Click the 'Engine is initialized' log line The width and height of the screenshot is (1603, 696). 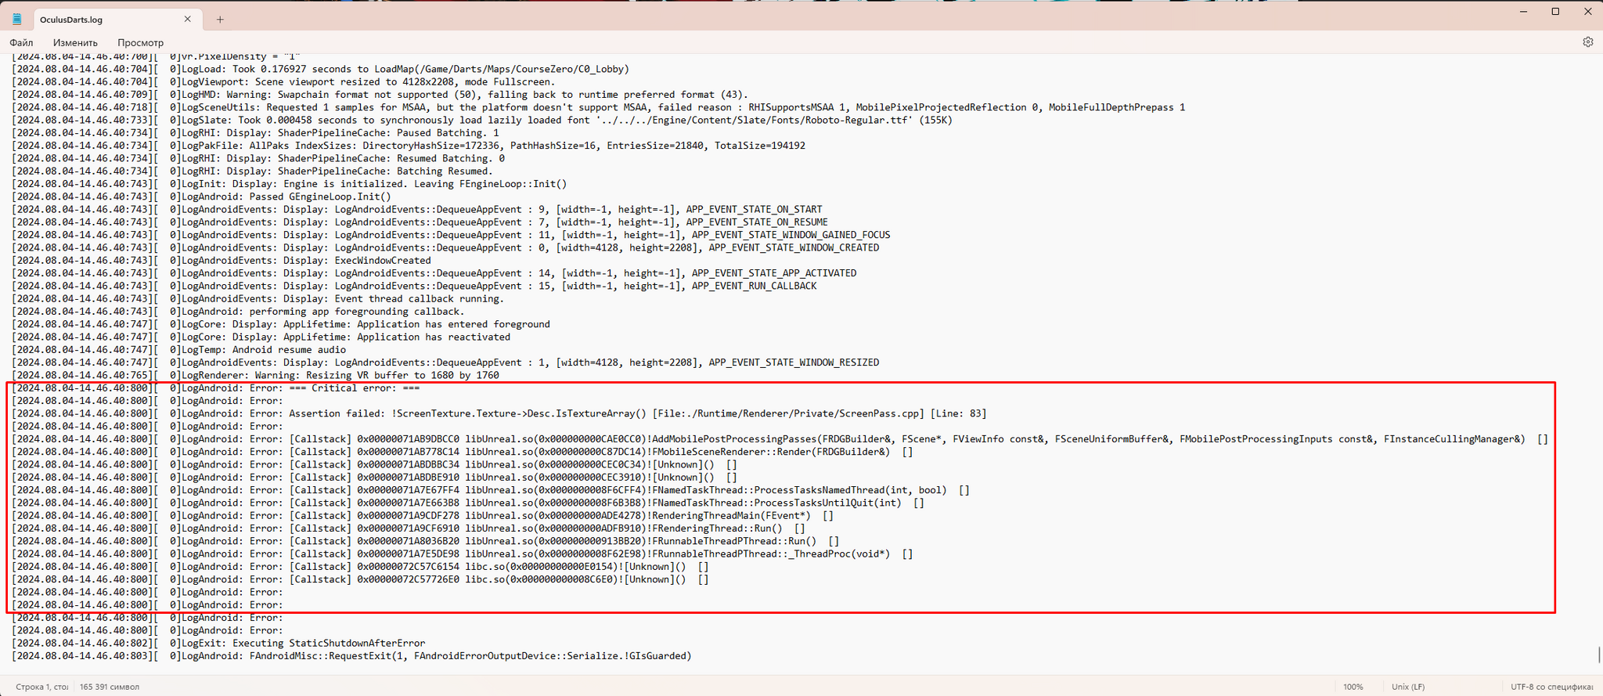tap(290, 184)
